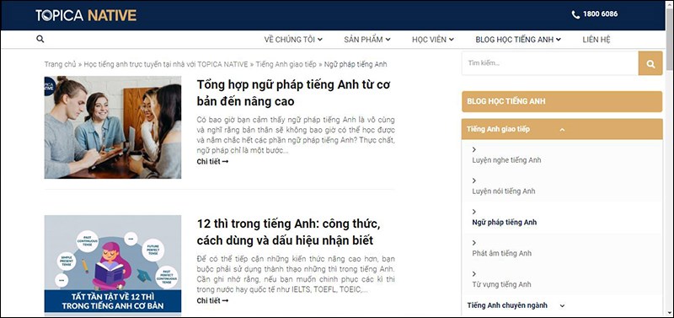674x318 pixels.
Task: Open article Tổng hợp ngữ pháp tiếng Anh
Action: tap(293, 93)
